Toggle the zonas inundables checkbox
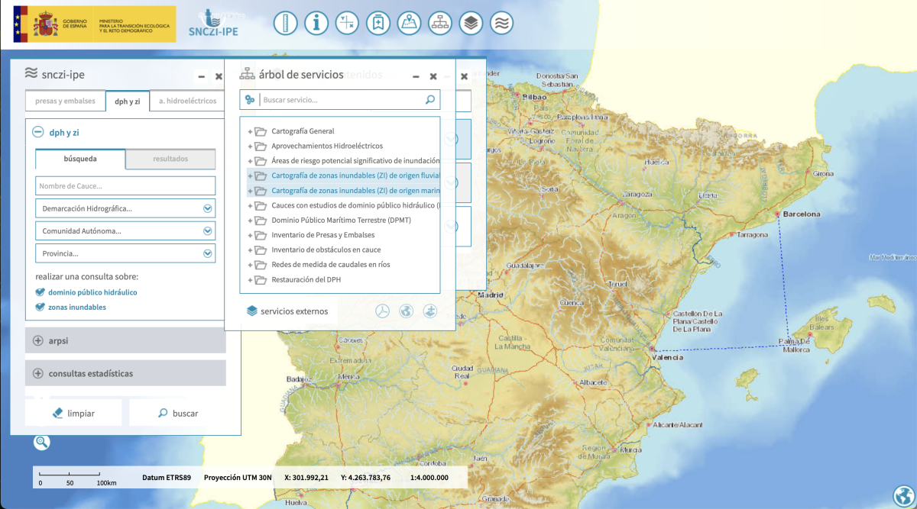The width and height of the screenshot is (917, 509). click(41, 308)
